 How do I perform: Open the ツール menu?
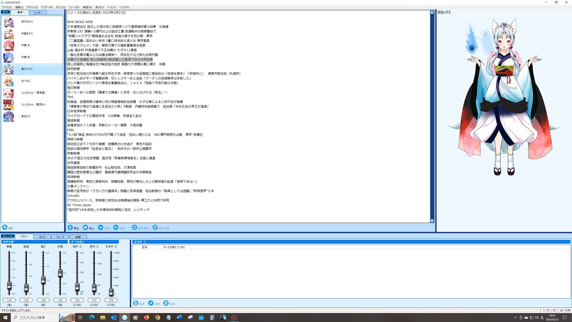pyautogui.click(x=111, y=7)
